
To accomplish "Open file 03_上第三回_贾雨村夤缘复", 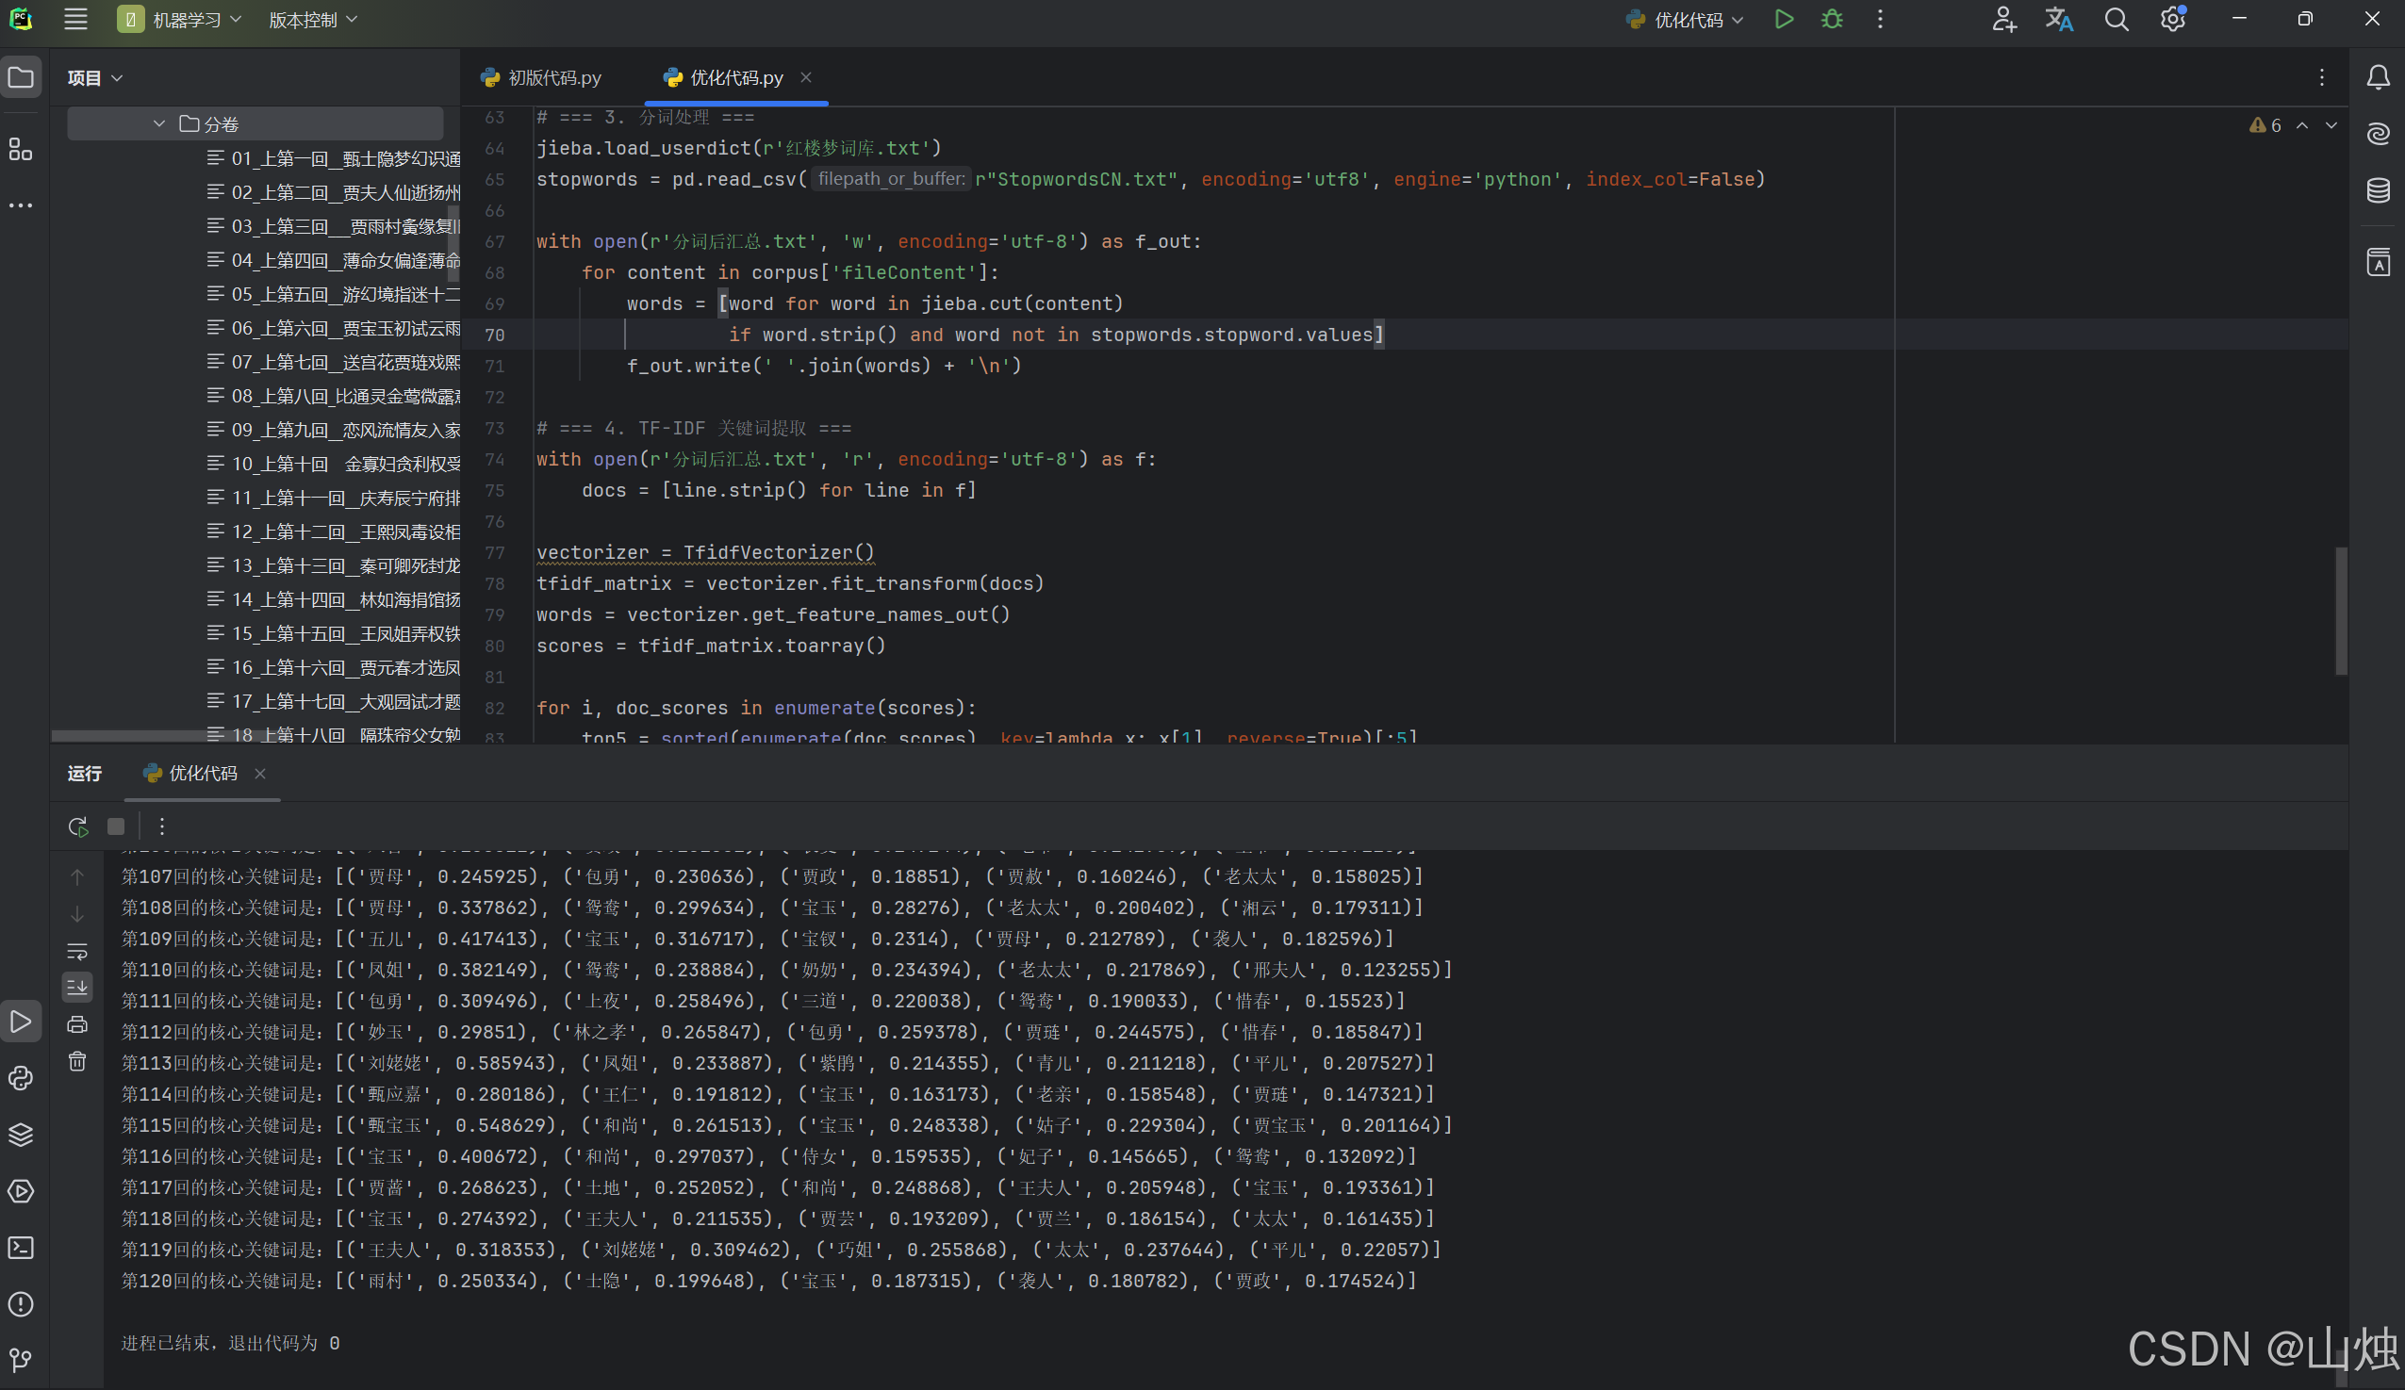I will (334, 226).
